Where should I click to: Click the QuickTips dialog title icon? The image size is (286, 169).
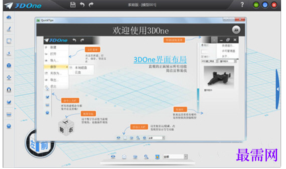[x=38, y=20]
